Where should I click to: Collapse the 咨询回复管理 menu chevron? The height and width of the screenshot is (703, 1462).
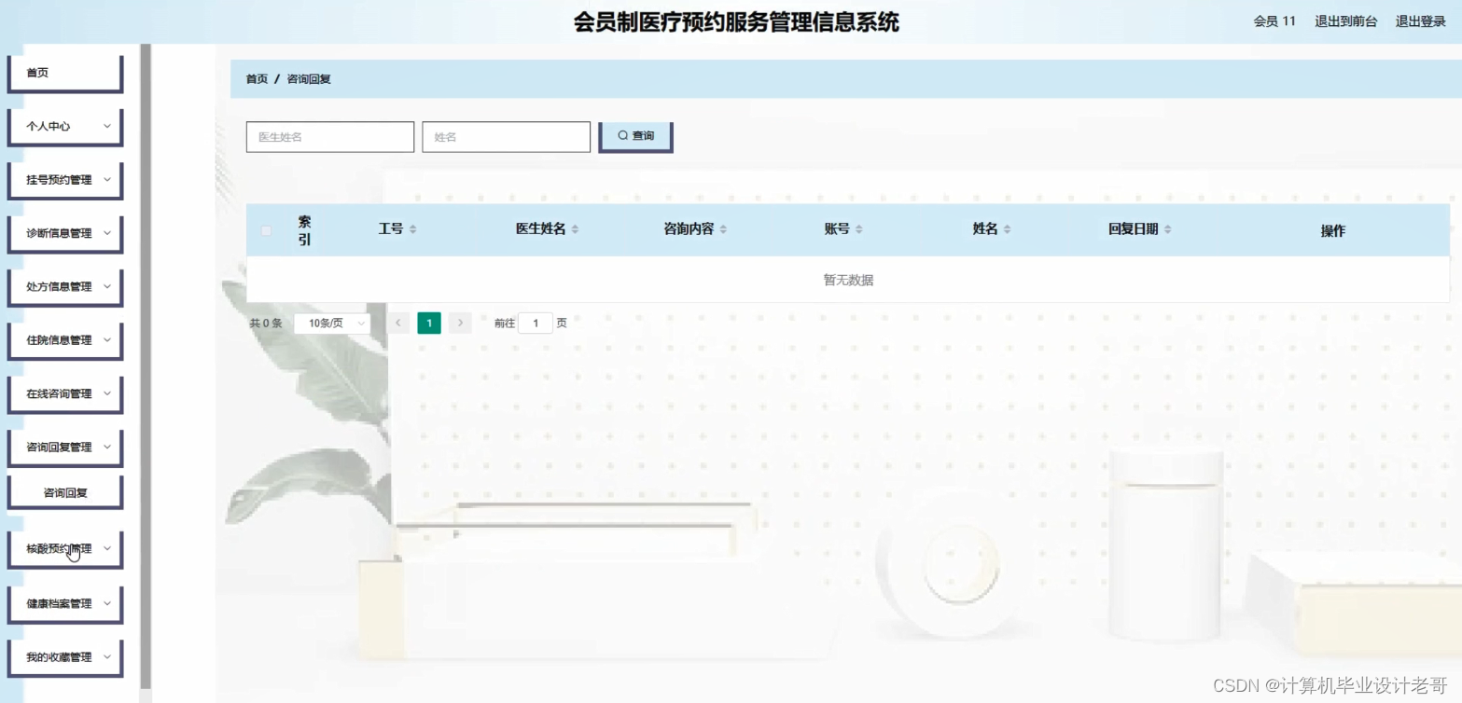pos(106,447)
